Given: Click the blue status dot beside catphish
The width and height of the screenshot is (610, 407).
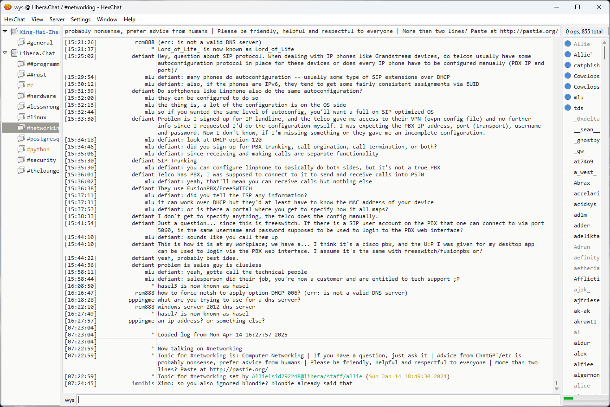Looking at the screenshot, I should (x=567, y=65).
